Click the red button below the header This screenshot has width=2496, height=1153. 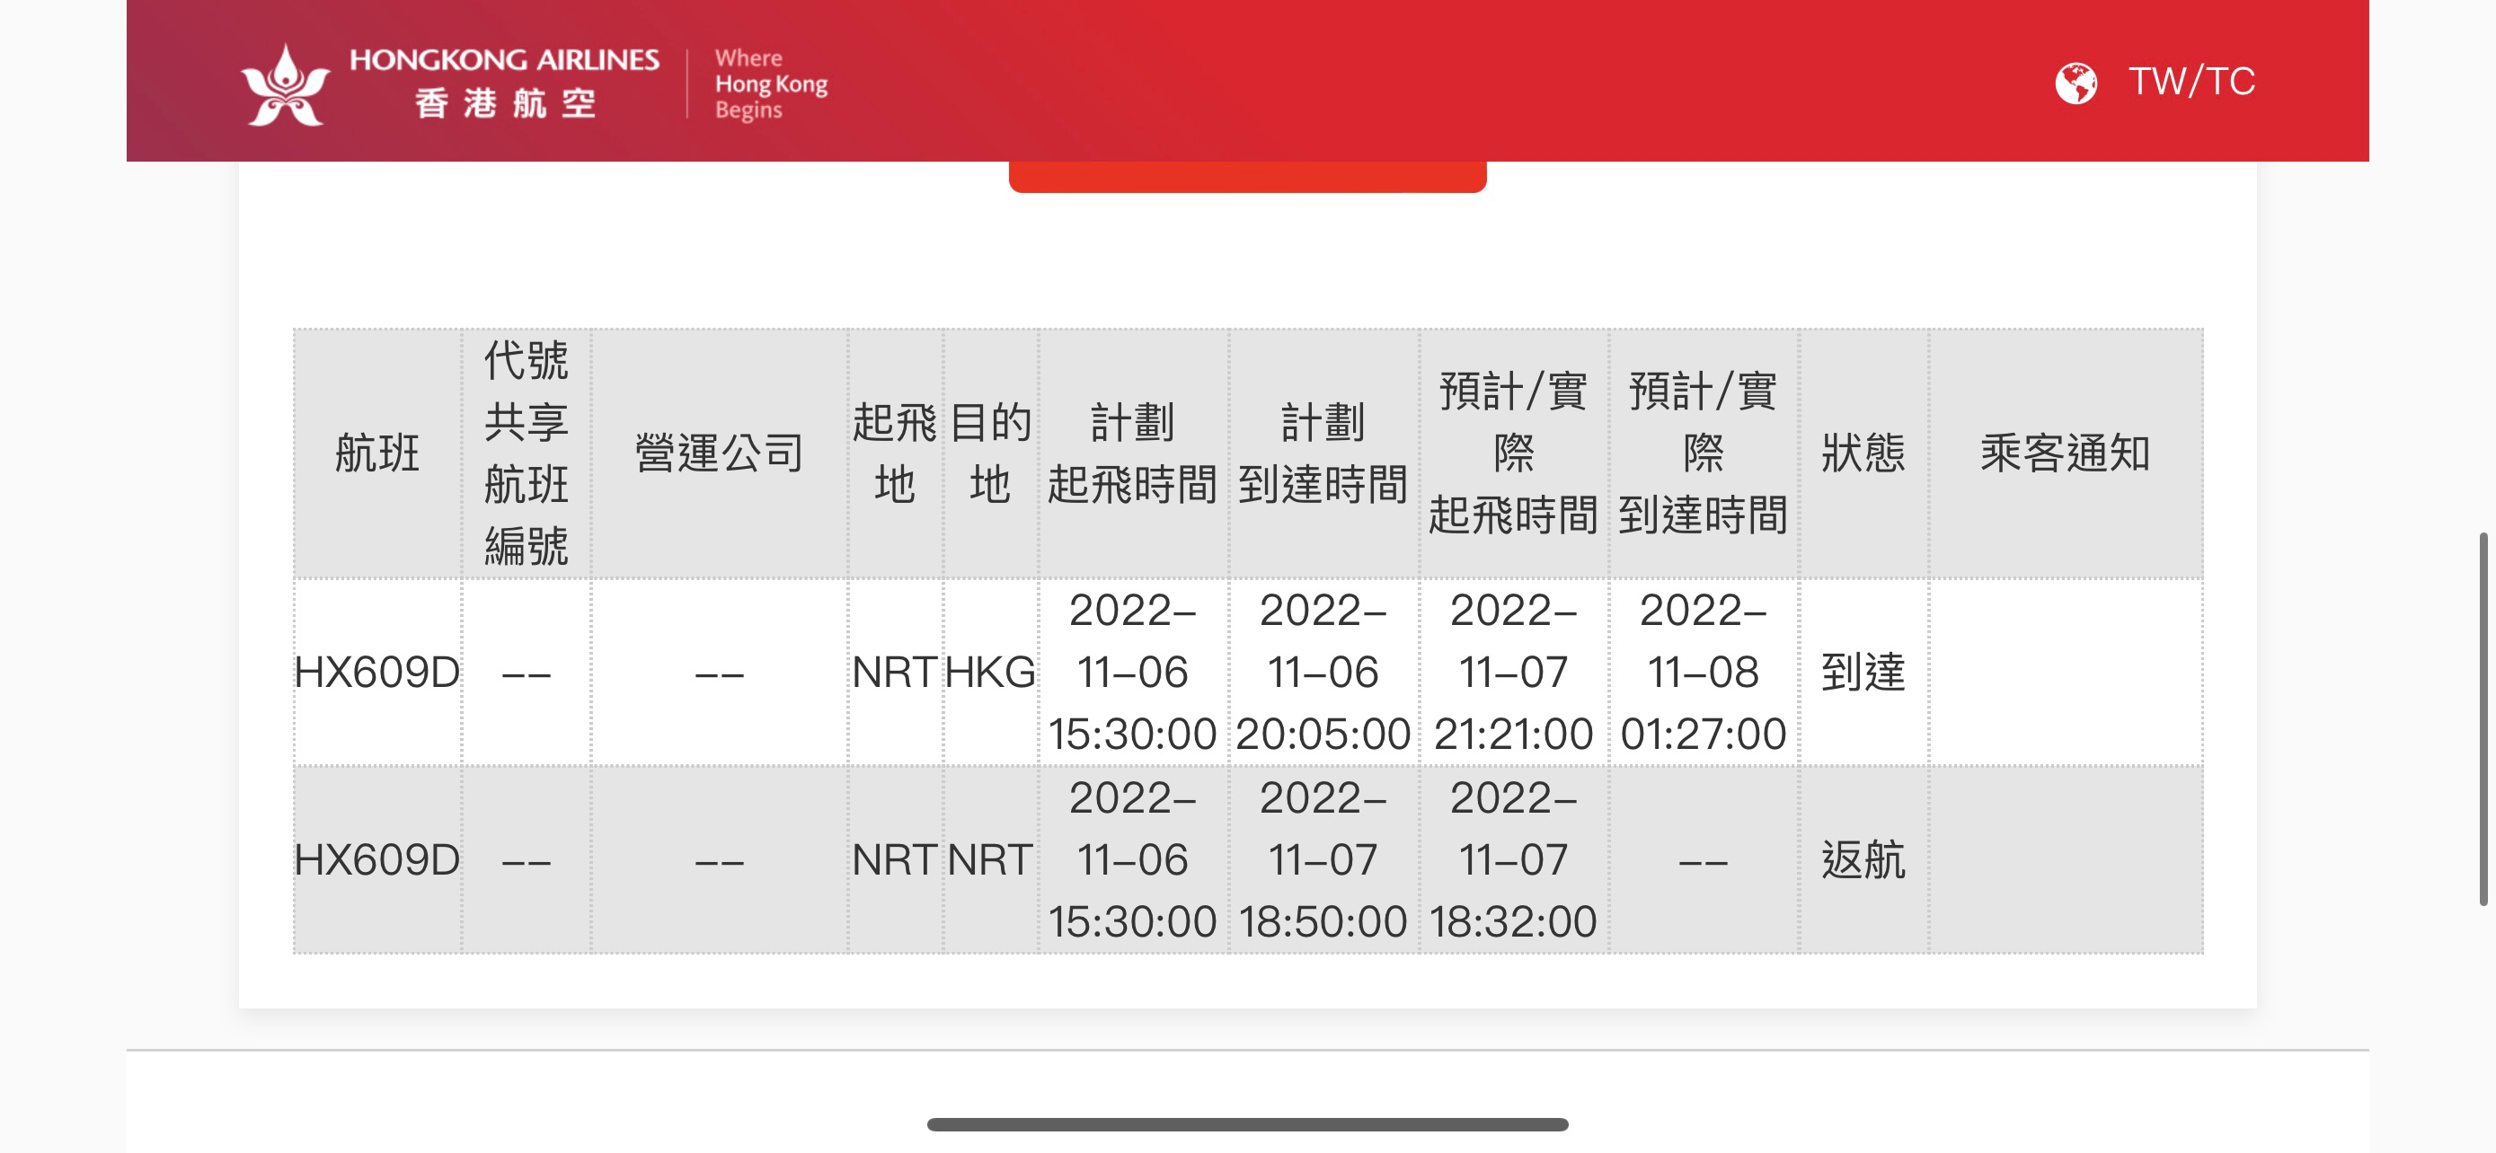click(1247, 176)
